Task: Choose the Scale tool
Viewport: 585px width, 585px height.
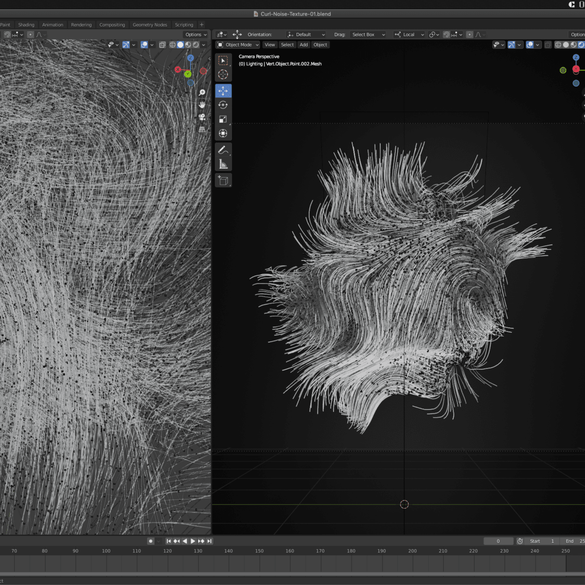Action: pos(223,119)
